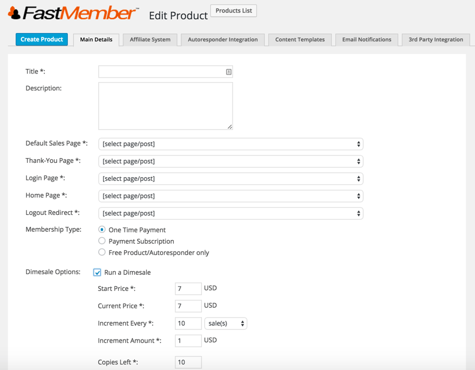Open the Email Notifications tab

coord(367,40)
